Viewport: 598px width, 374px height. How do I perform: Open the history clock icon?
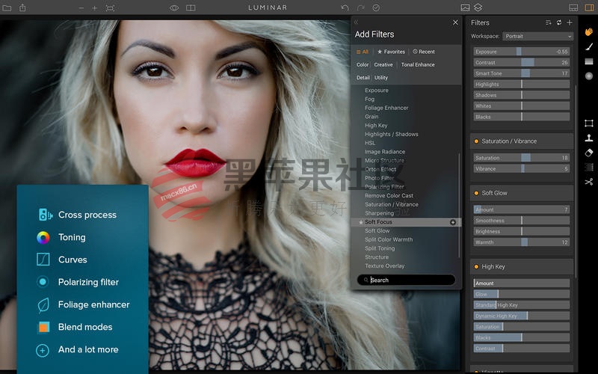coord(376,7)
